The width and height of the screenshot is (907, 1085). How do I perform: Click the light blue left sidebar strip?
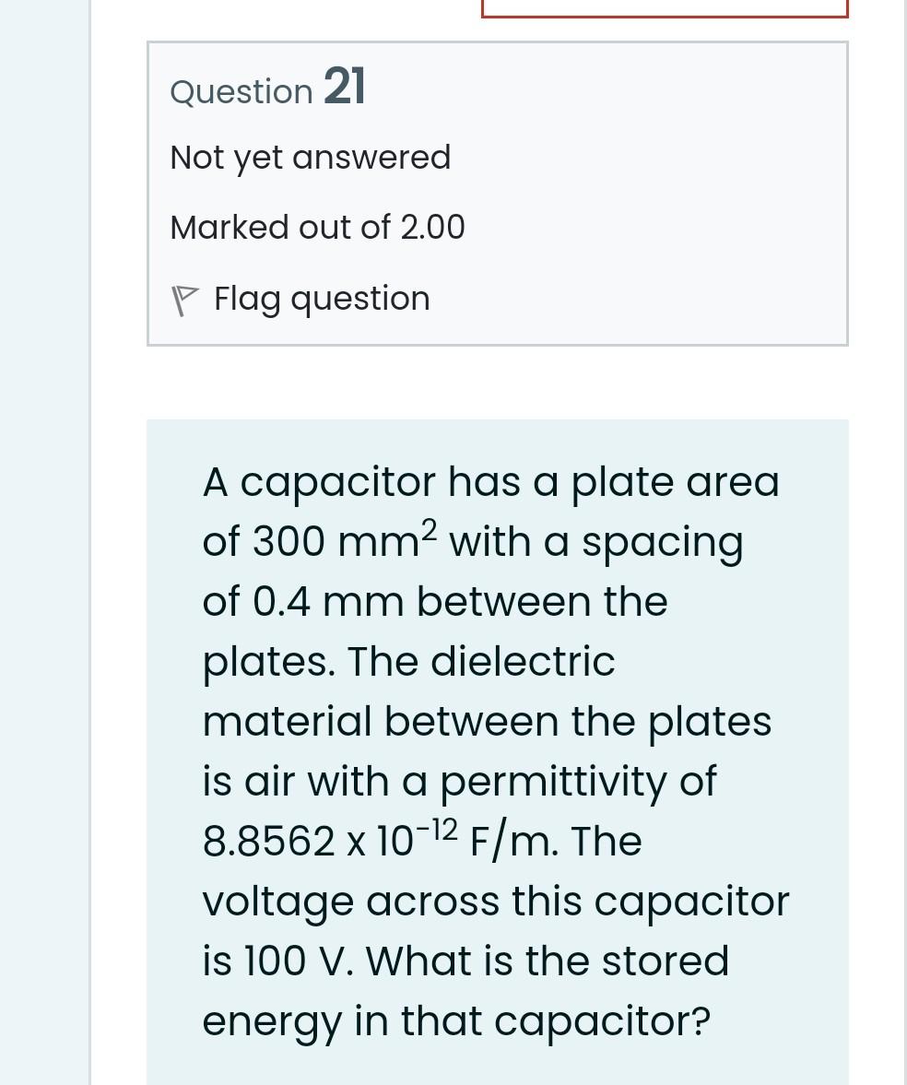click(44, 542)
